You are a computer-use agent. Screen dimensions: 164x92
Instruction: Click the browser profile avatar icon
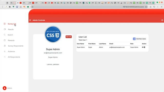point(6,7)
